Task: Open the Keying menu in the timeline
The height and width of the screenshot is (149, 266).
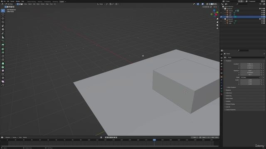Action: [x=15, y=137]
